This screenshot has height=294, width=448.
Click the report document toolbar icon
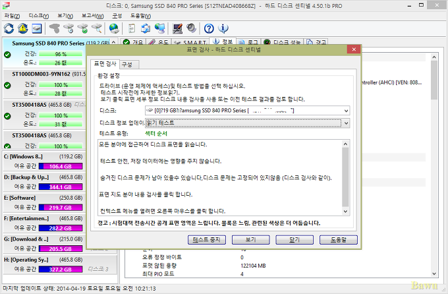pos(131,28)
